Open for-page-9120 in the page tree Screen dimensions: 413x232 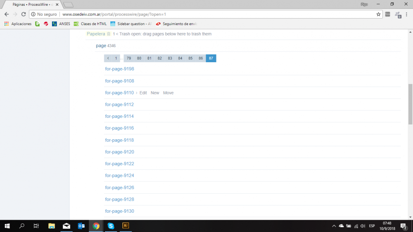click(x=120, y=152)
